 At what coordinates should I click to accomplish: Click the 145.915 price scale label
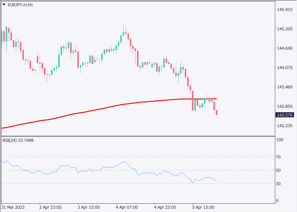click(x=284, y=10)
